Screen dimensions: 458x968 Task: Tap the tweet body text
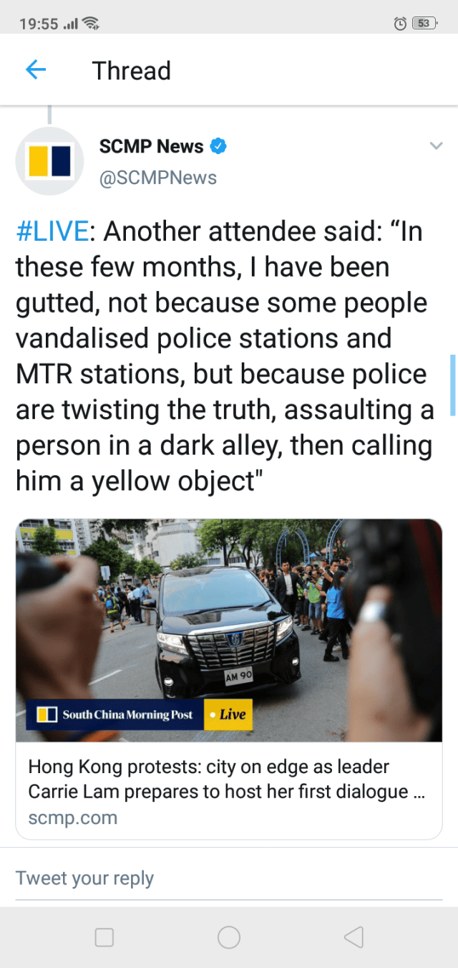pos(225,356)
